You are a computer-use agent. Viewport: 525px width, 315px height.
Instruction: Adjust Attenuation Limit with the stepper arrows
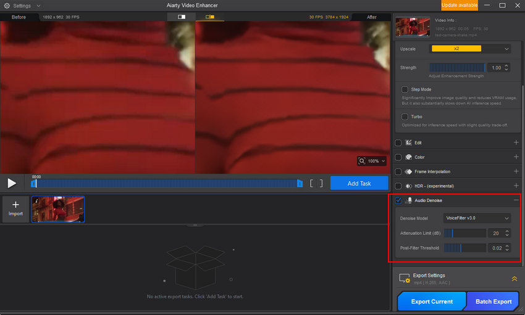click(x=507, y=233)
